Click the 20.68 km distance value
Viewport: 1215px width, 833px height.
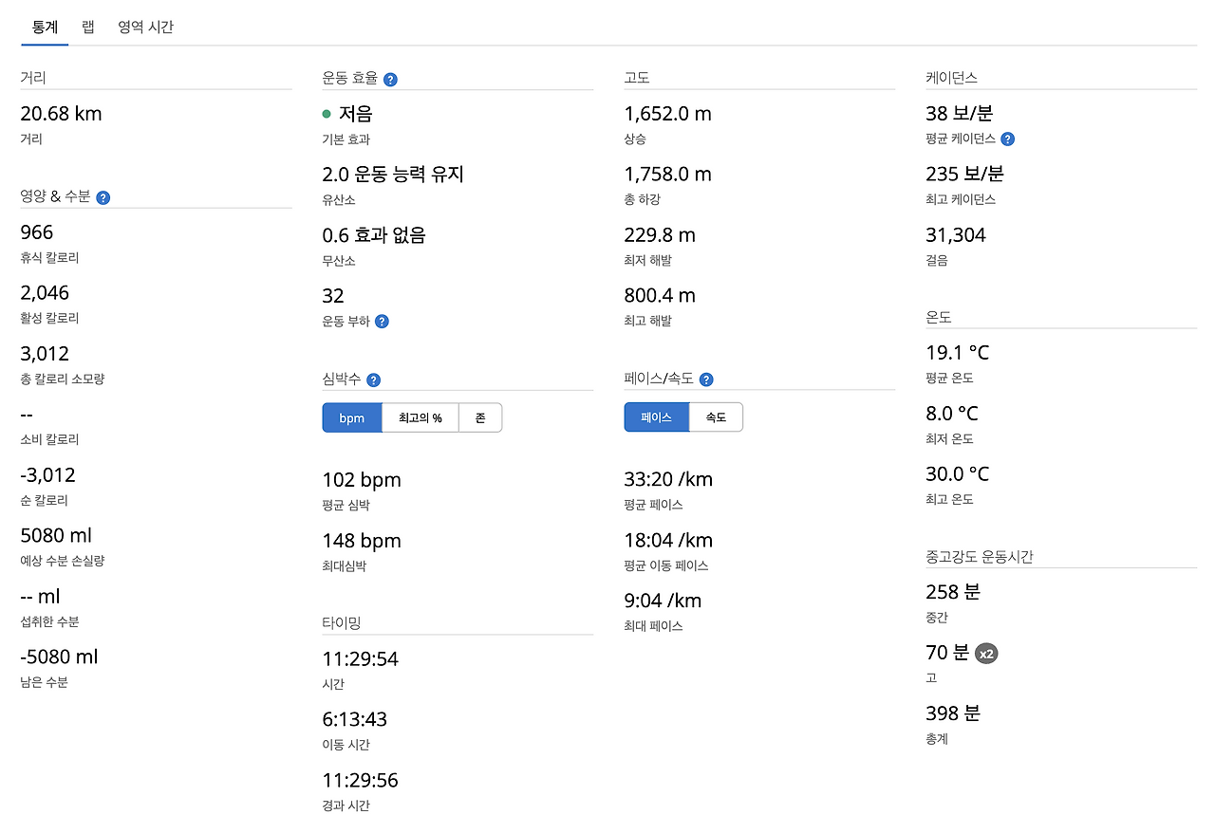pyautogui.click(x=61, y=113)
